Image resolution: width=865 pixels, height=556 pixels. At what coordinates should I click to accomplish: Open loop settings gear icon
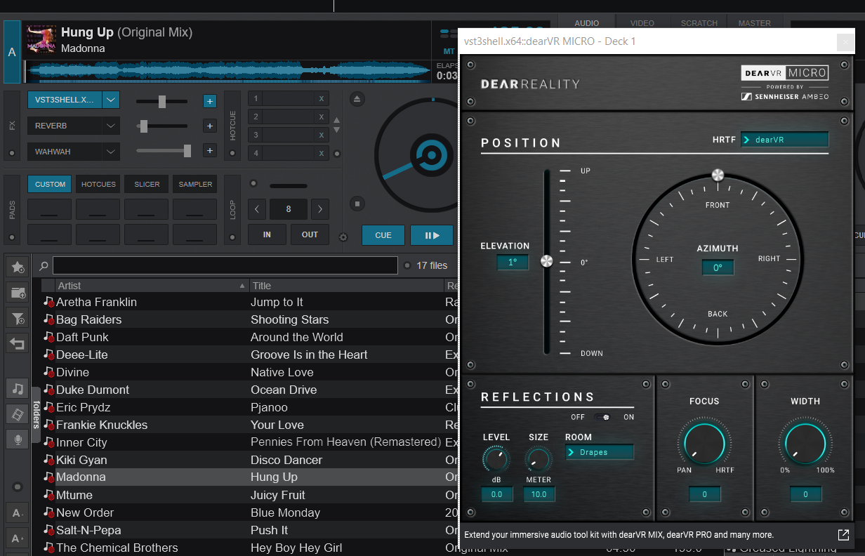(x=343, y=237)
